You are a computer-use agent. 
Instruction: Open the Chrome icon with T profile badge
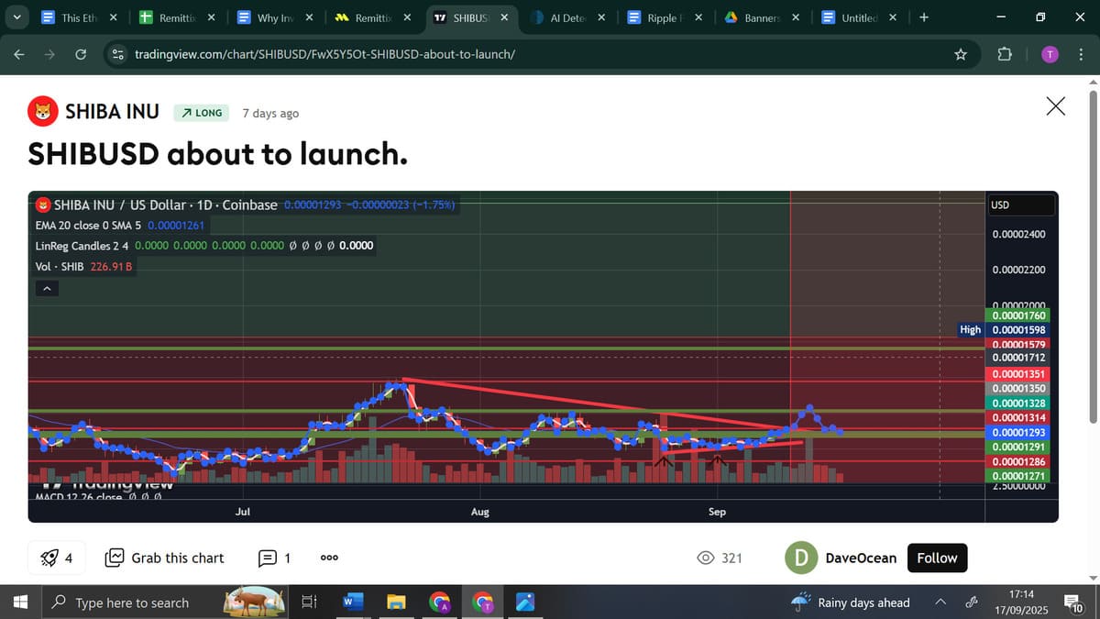[482, 602]
